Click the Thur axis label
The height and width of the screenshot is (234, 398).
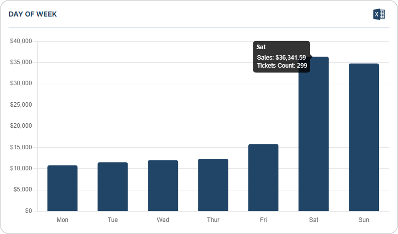coord(213,219)
